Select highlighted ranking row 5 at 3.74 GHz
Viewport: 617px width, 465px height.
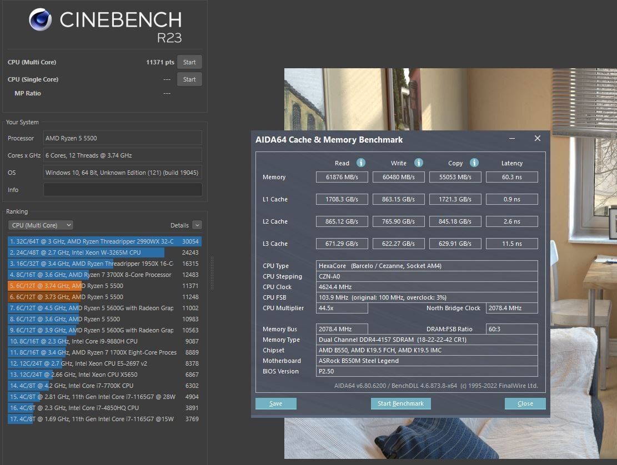tap(104, 286)
